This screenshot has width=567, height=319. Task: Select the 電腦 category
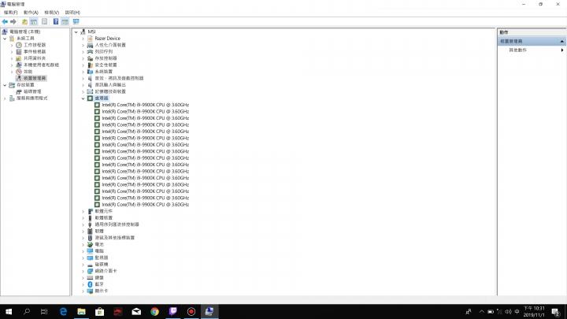[x=99, y=251]
